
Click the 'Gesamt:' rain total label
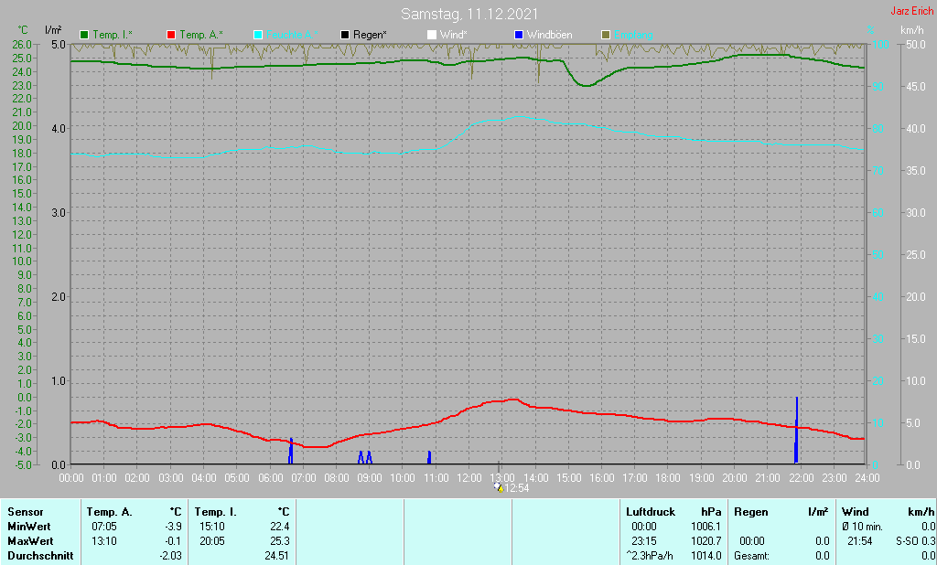752,556
